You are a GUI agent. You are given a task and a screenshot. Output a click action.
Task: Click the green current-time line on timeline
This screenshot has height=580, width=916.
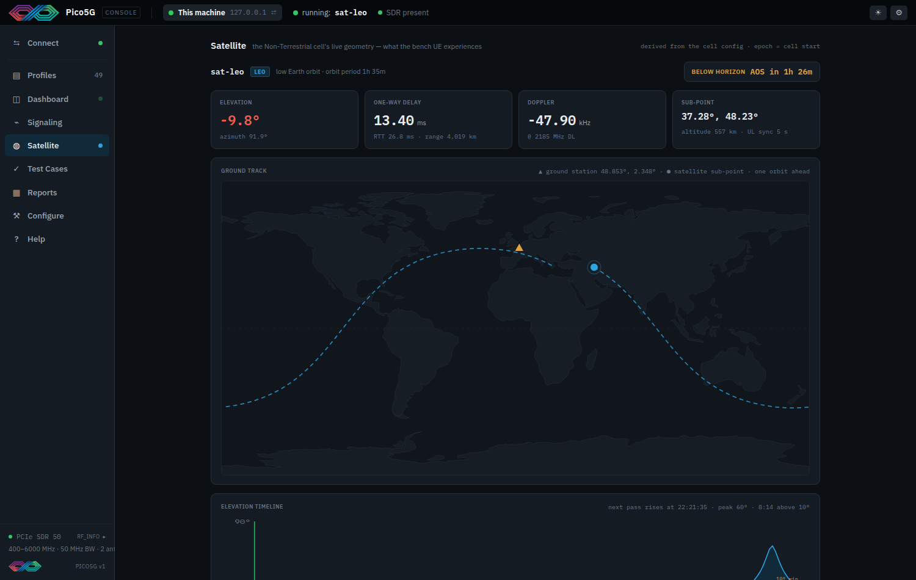coord(255,550)
